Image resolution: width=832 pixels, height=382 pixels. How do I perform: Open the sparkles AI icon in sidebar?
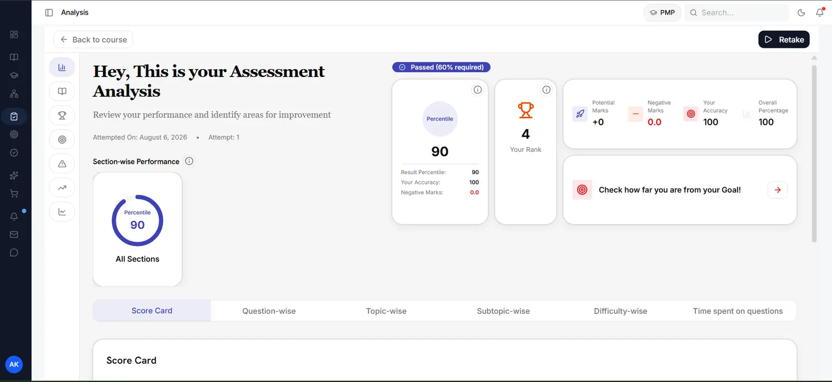click(x=14, y=175)
